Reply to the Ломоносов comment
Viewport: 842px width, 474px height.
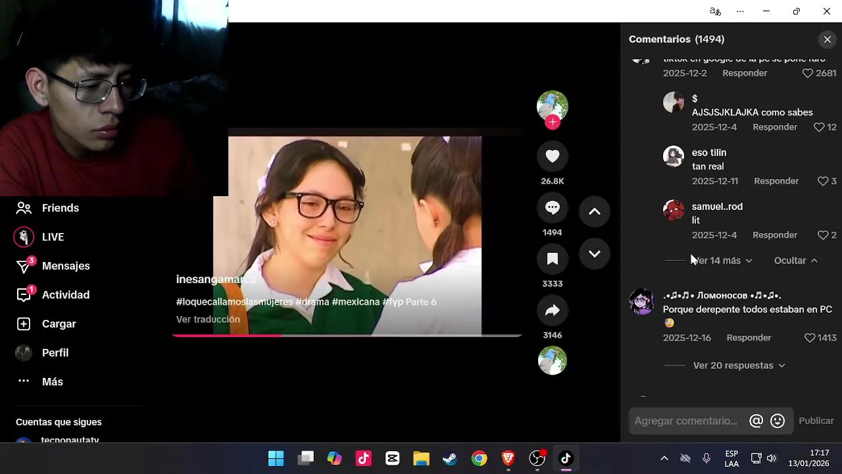pos(749,338)
